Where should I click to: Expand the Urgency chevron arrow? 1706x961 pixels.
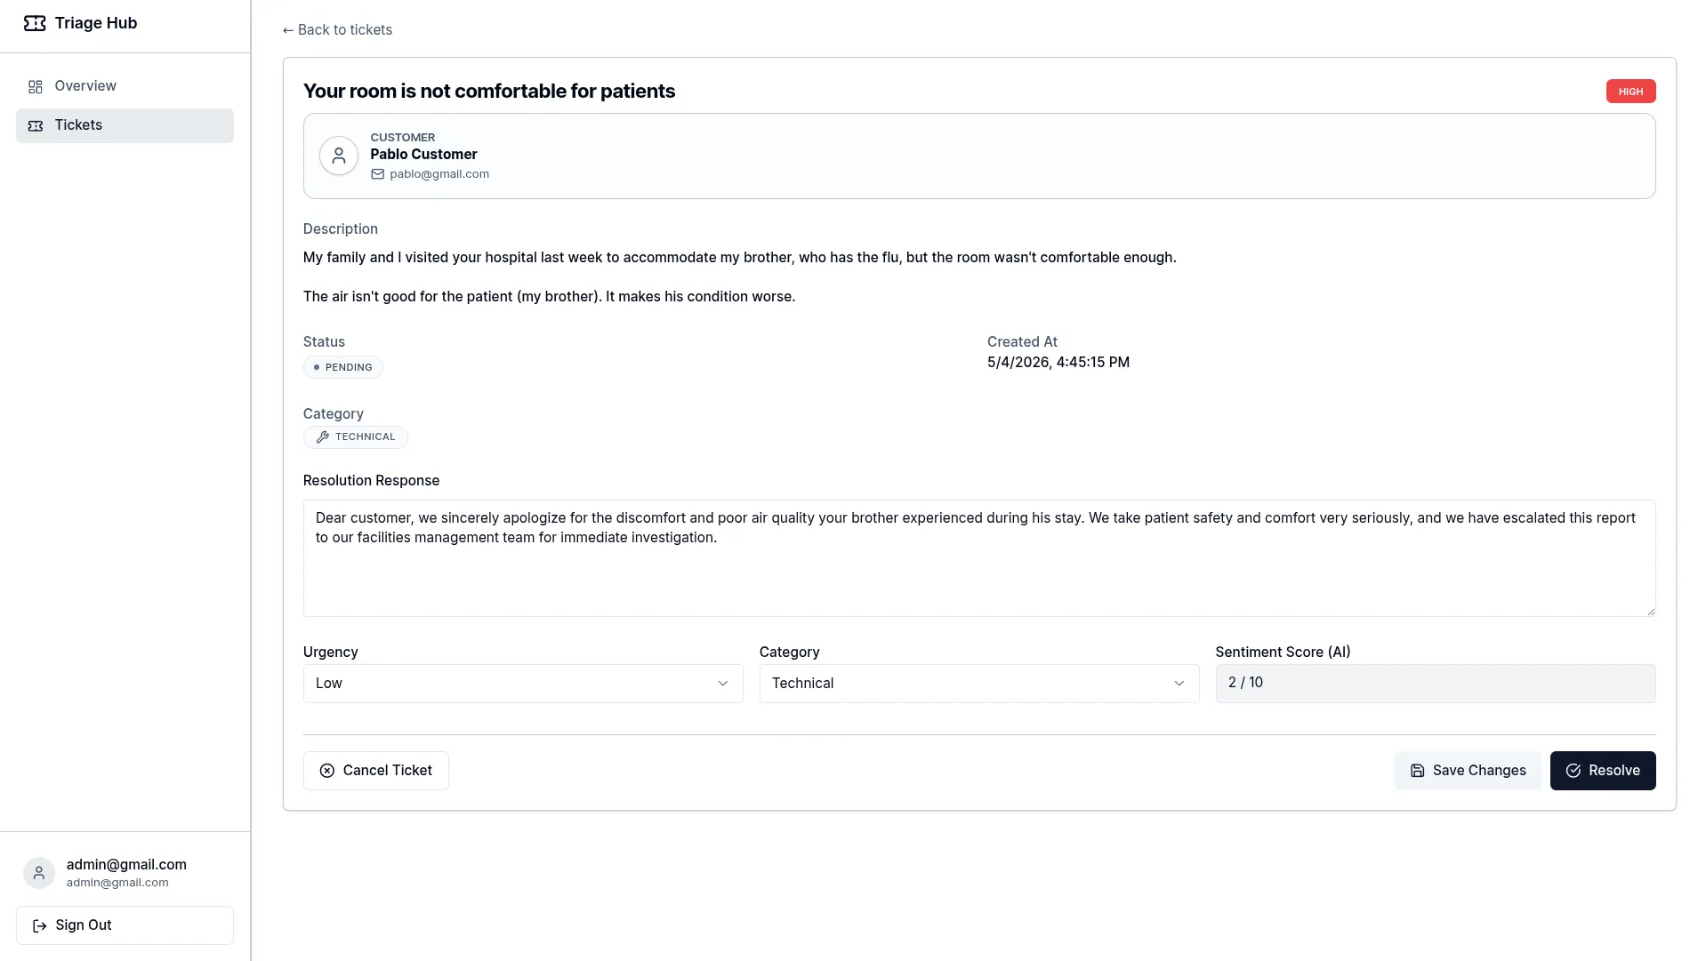pos(723,684)
